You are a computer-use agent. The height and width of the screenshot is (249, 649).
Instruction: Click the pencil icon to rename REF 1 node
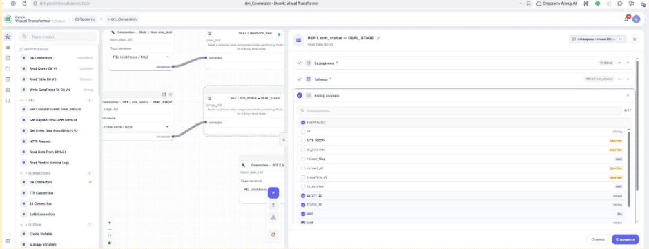pos(378,38)
